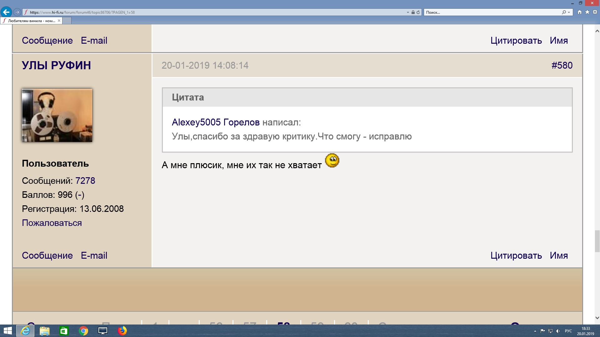The height and width of the screenshot is (337, 600).
Task: Click the browser back arrow button
Action: pos(6,12)
